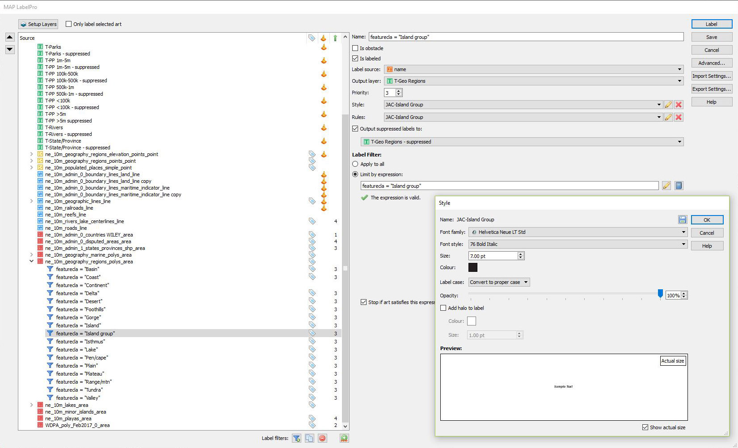
Task: Open the T-Geo Regions - suppressed dropdown
Action: (x=522, y=142)
